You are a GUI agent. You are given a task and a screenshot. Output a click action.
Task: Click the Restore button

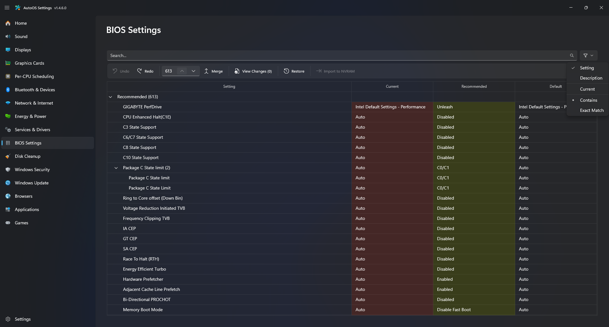click(294, 71)
